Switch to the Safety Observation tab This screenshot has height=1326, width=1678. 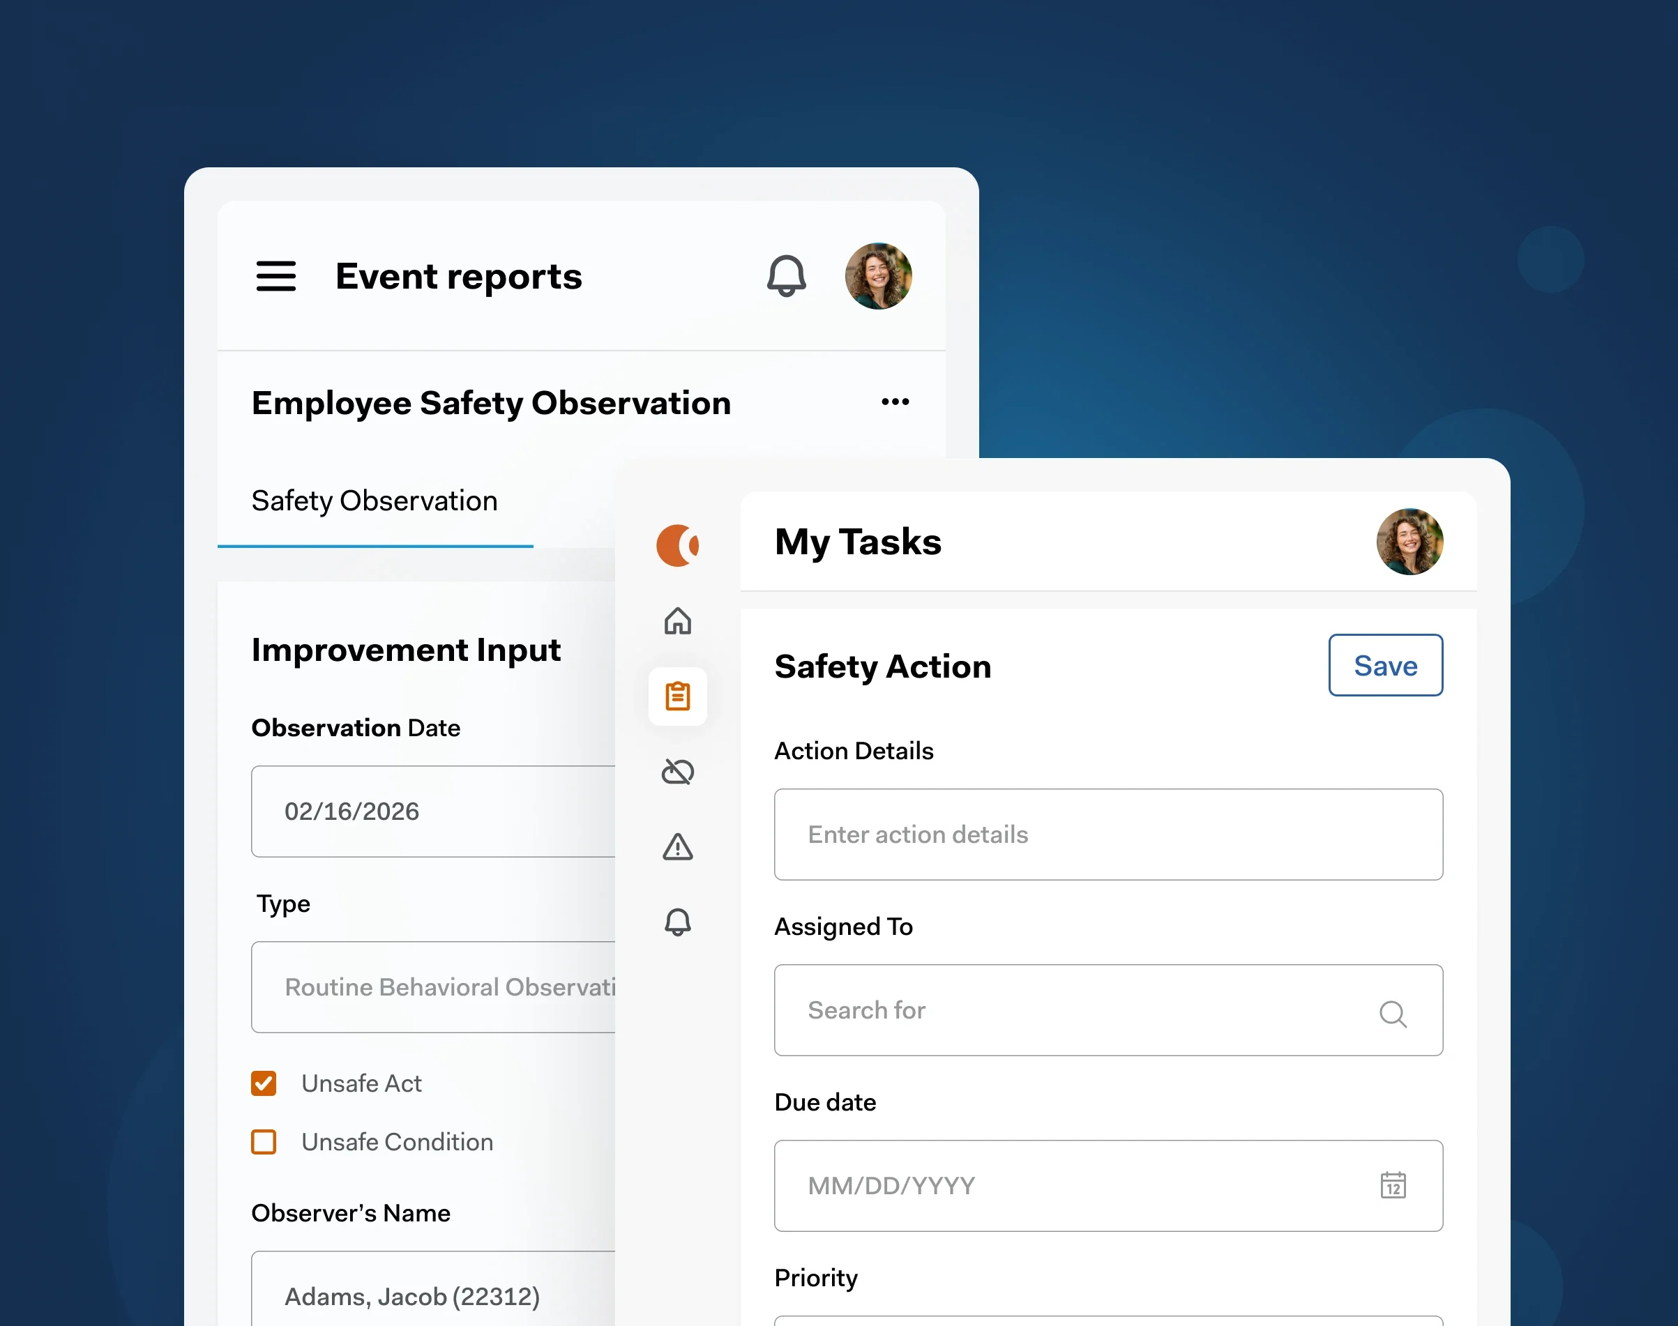tap(375, 501)
